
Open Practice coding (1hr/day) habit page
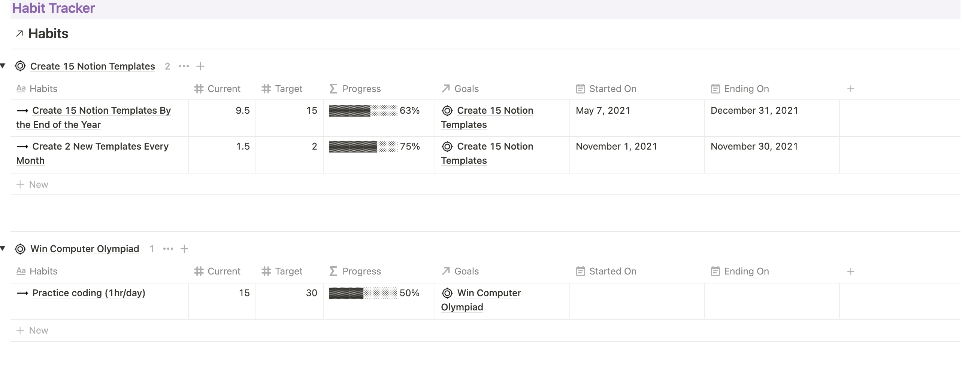[88, 293]
